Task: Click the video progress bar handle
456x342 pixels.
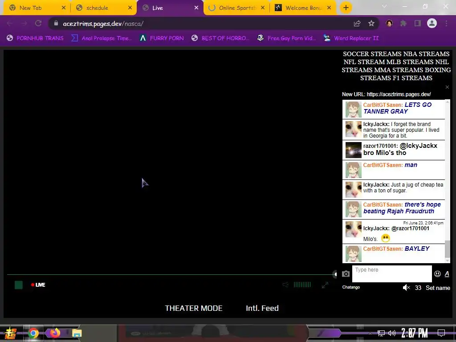Action: point(335,274)
